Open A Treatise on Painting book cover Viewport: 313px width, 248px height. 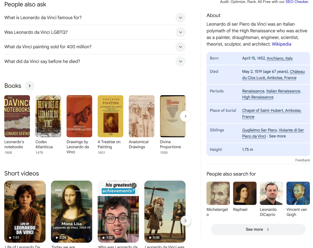pyautogui.click(x=110, y=116)
